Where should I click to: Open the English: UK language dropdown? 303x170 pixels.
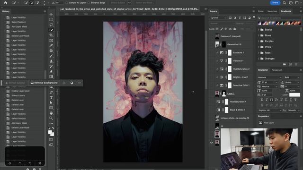tap(269, 110)
